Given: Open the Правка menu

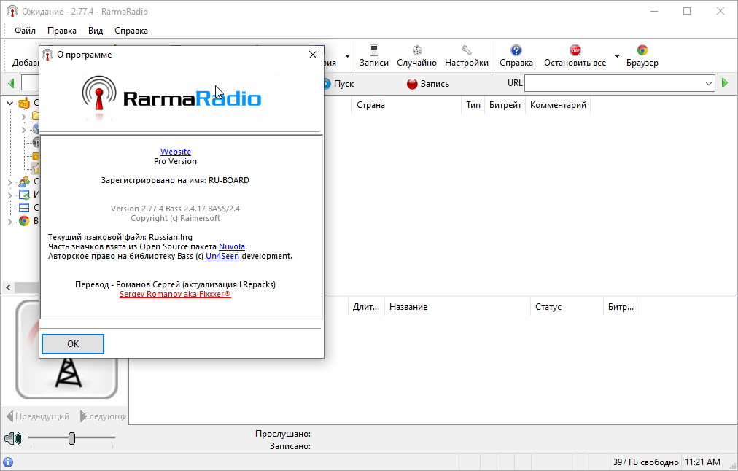Looking at the screenshot, I should [62, 31].
